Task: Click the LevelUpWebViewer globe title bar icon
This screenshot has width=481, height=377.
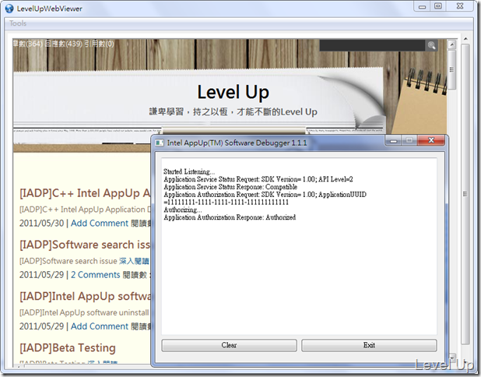Action: point(9,9)
